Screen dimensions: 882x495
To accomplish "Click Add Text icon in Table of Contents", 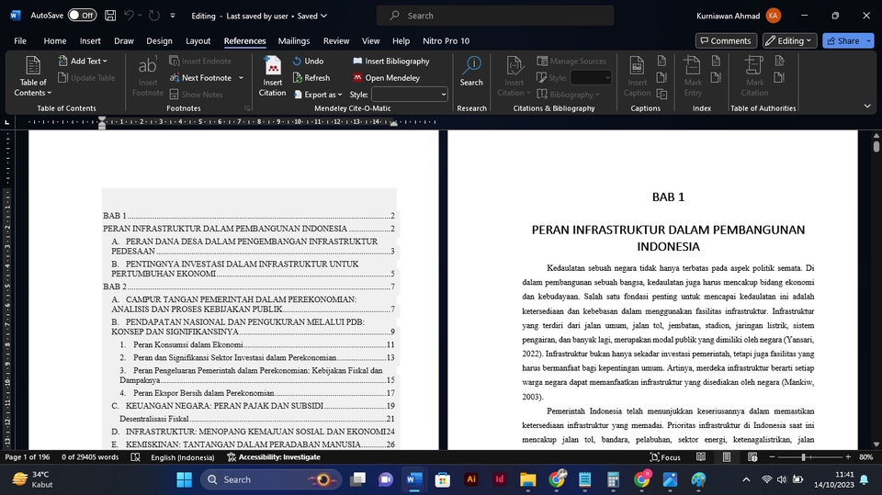I will [x=63, y=61].
